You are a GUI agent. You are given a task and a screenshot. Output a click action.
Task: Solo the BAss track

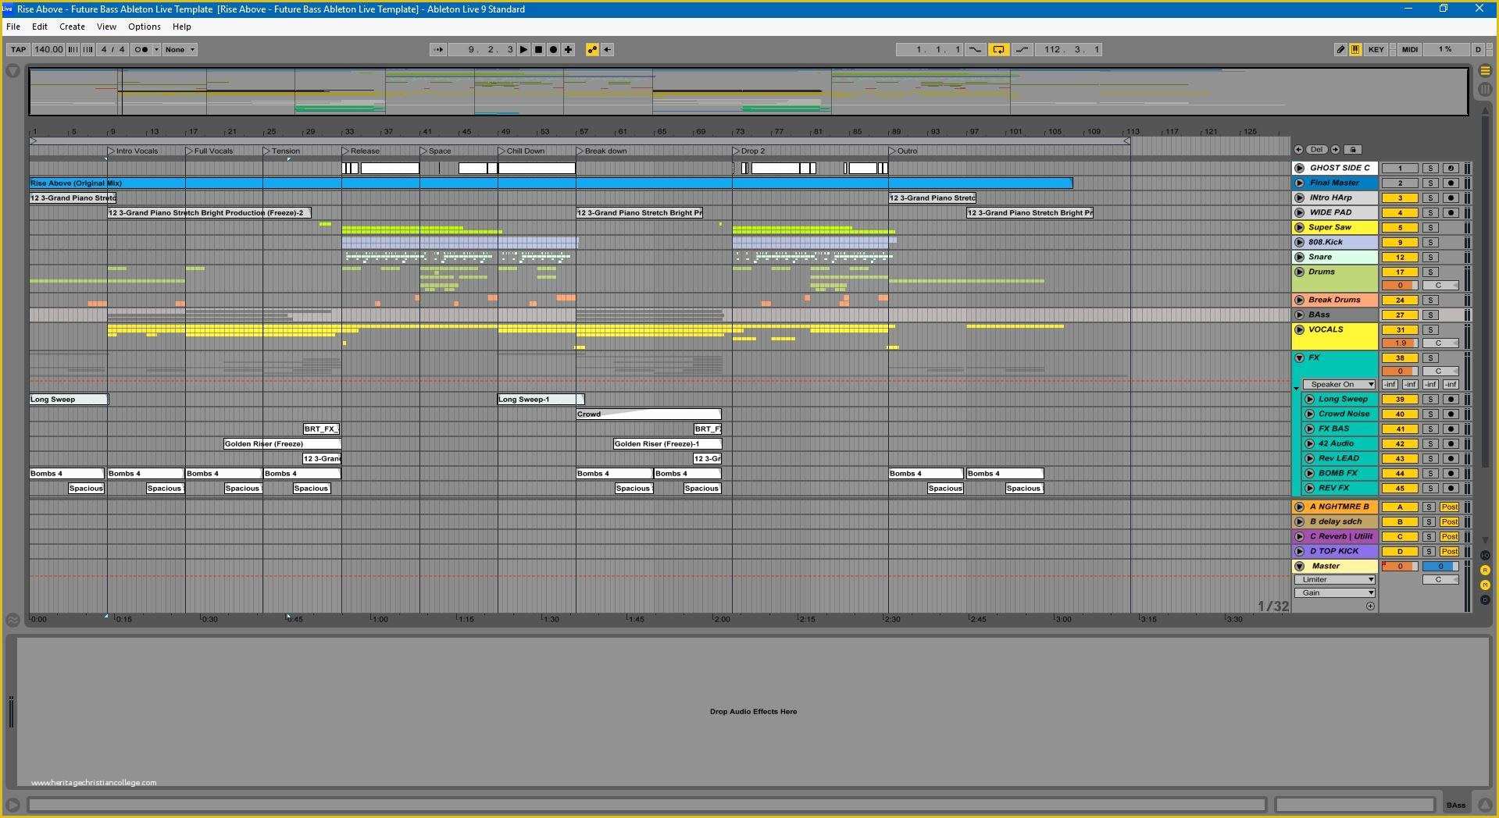[1429, 315]
